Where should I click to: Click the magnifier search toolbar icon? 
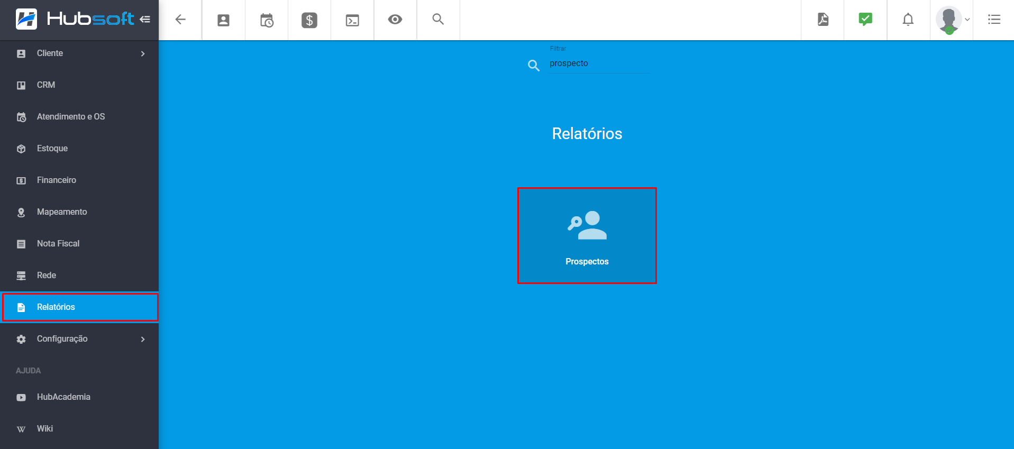click(438, 19)
